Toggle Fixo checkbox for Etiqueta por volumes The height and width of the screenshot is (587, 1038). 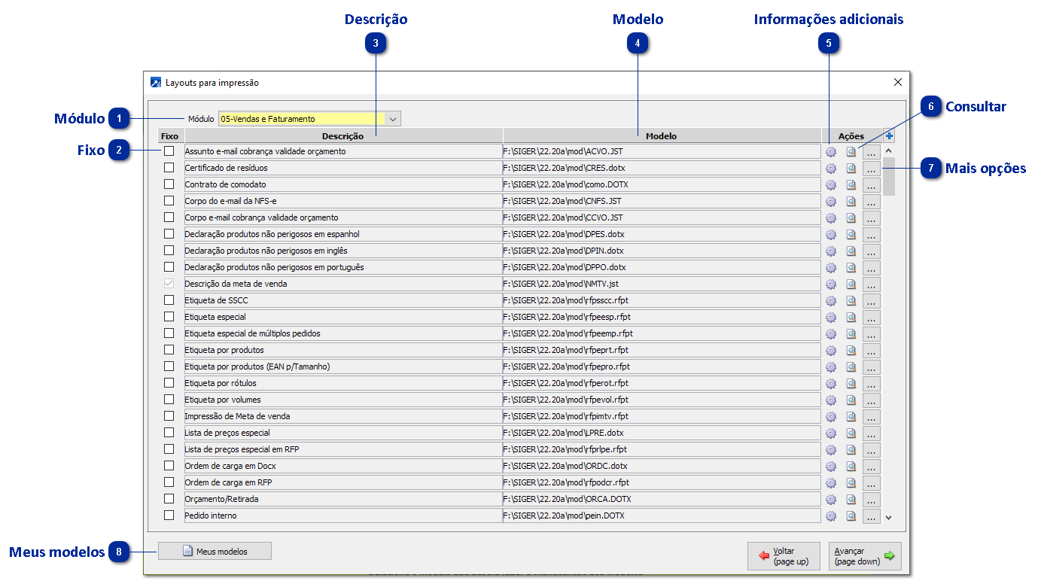[169, 400]
